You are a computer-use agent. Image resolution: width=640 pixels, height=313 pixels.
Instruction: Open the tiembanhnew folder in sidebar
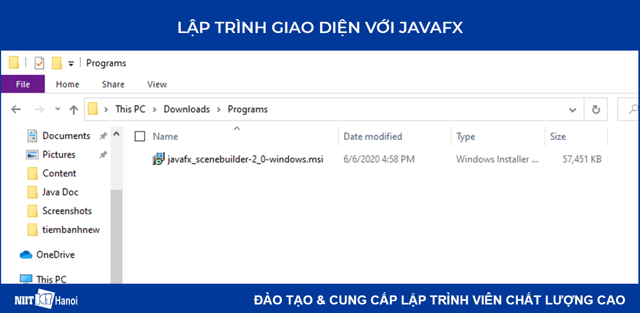71,229
